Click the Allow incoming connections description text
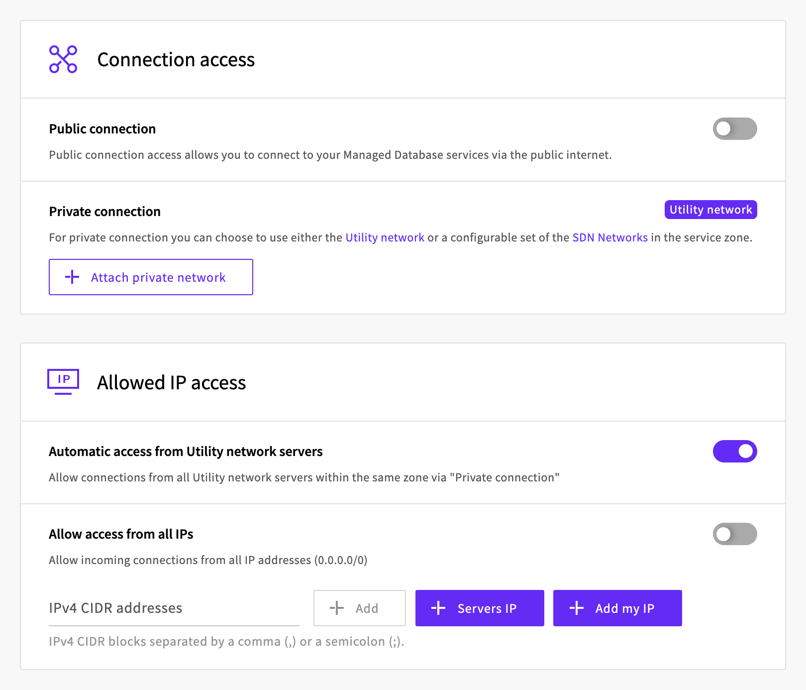Screen dimensions: 806x690 coord(208,560)
